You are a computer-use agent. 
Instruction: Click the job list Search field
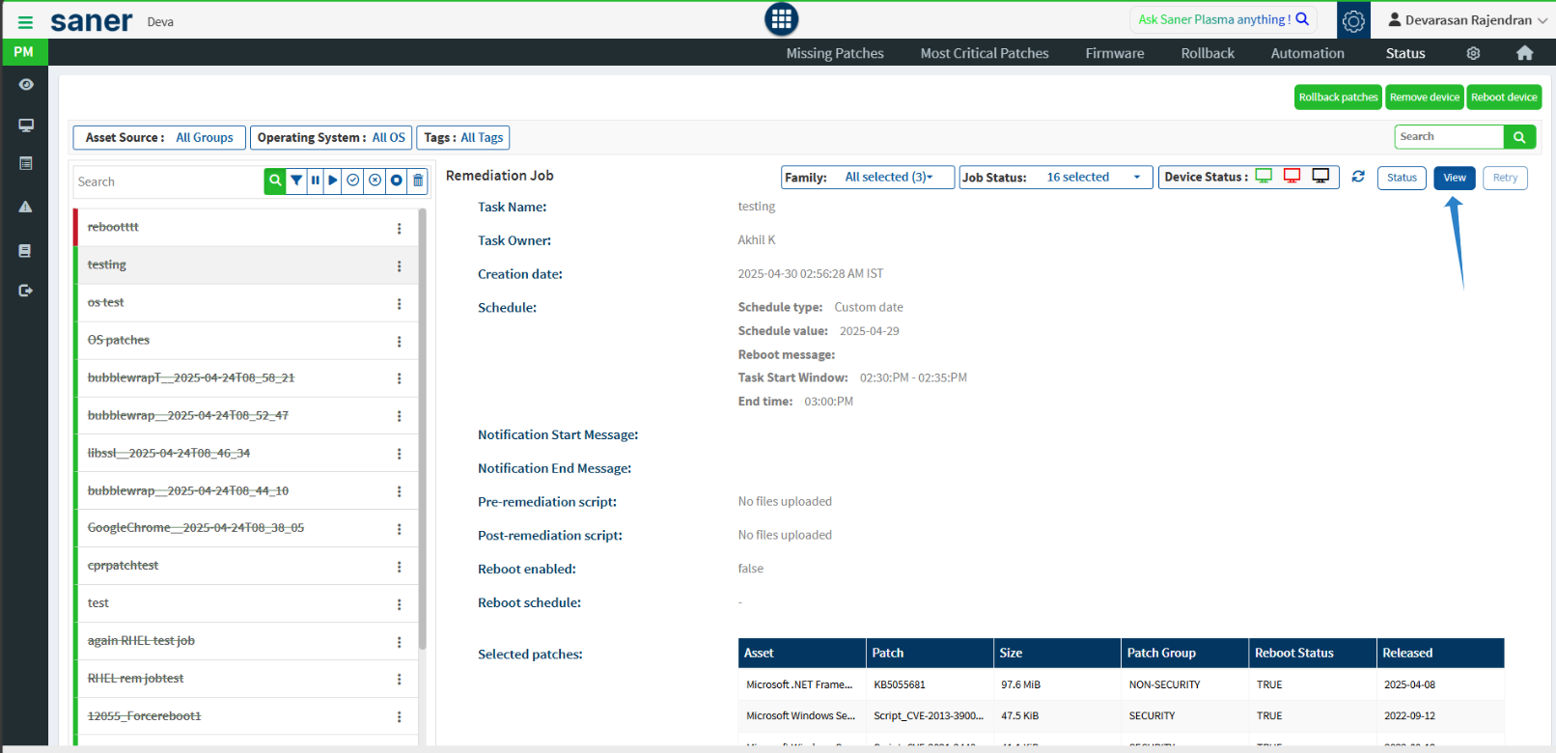pos(169,181)
